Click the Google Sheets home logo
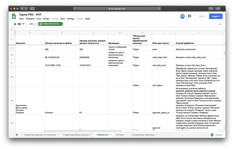The image size is (234, 149). [14, 16]
